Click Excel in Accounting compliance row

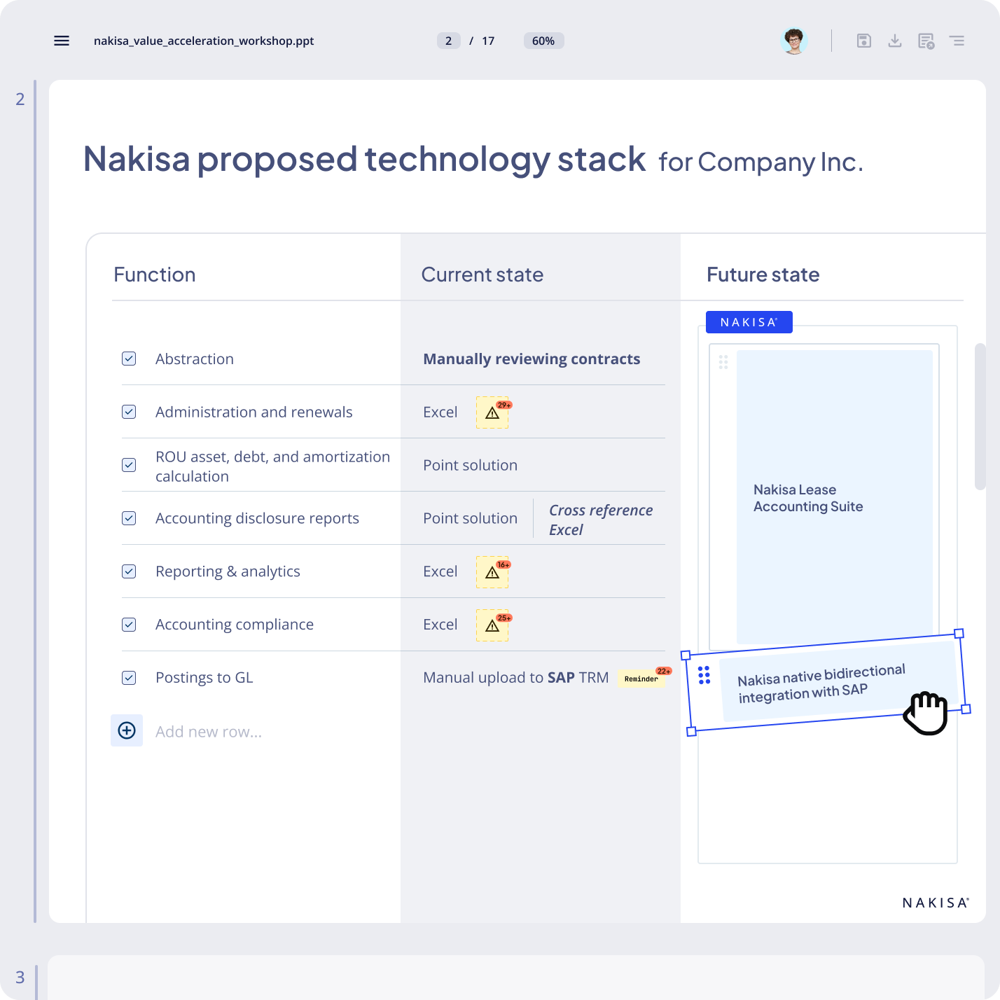point(440,625)
